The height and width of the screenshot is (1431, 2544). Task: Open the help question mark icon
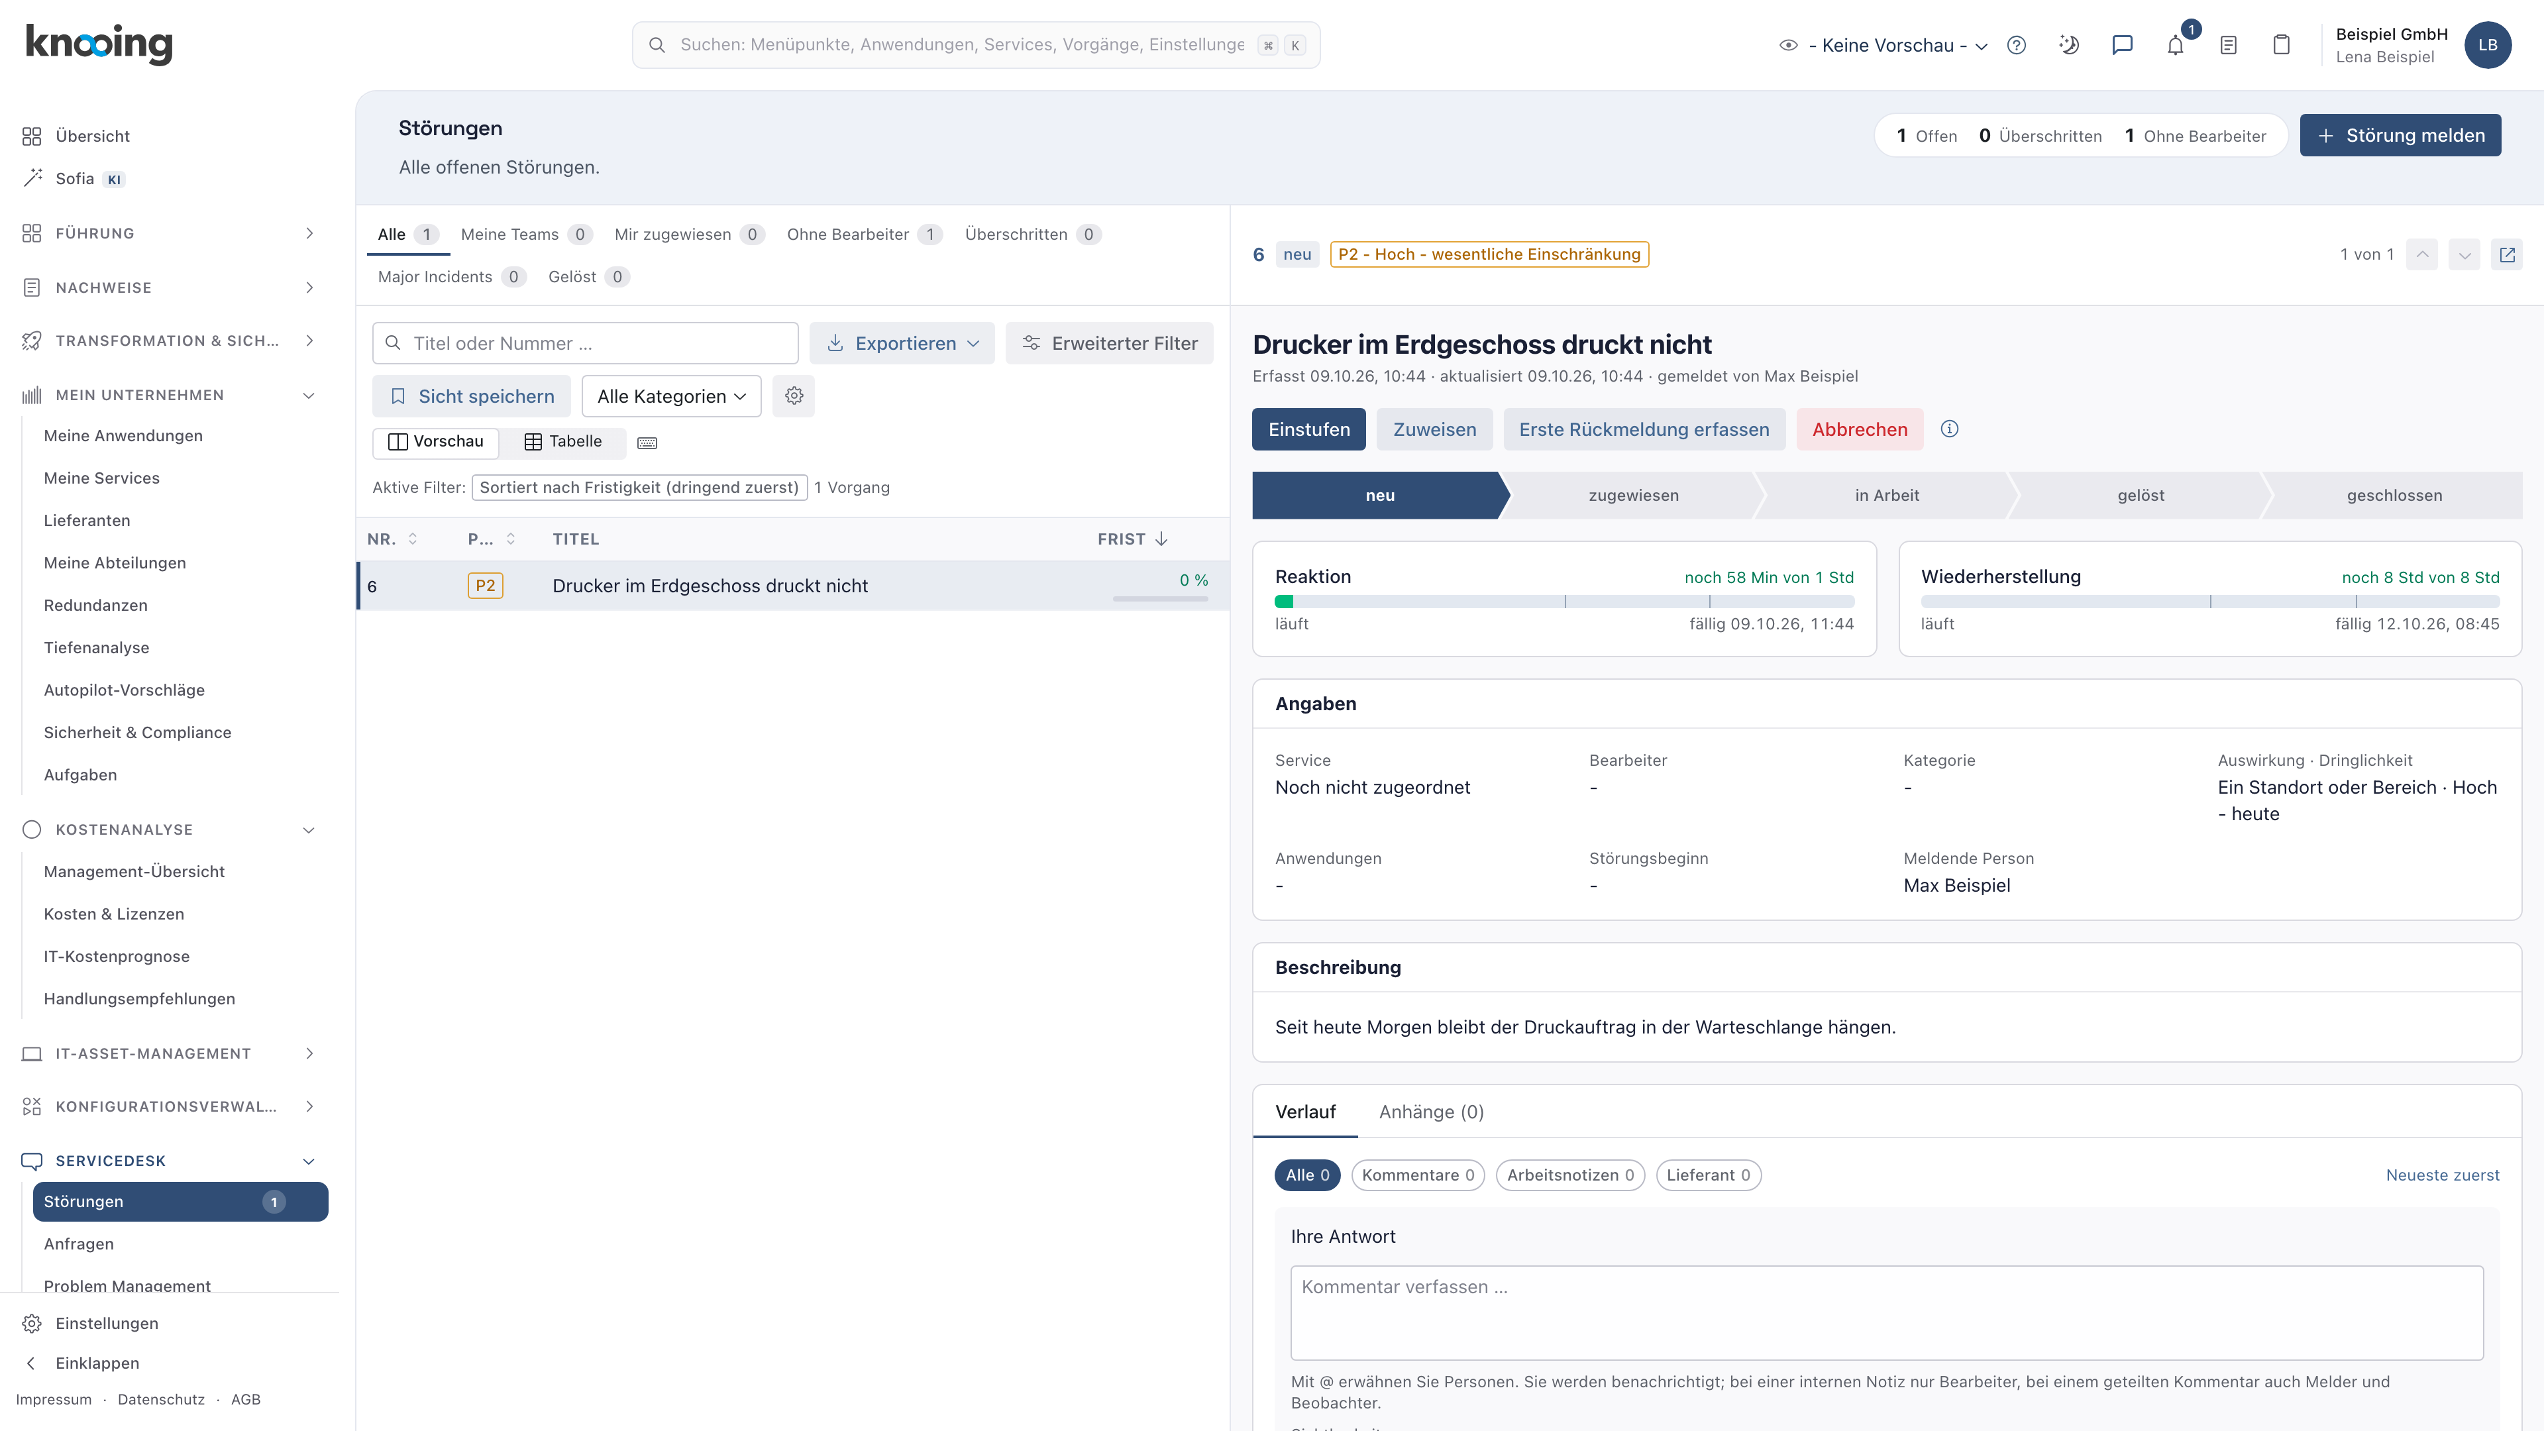pyautogui.click(x=2017, y=46)
